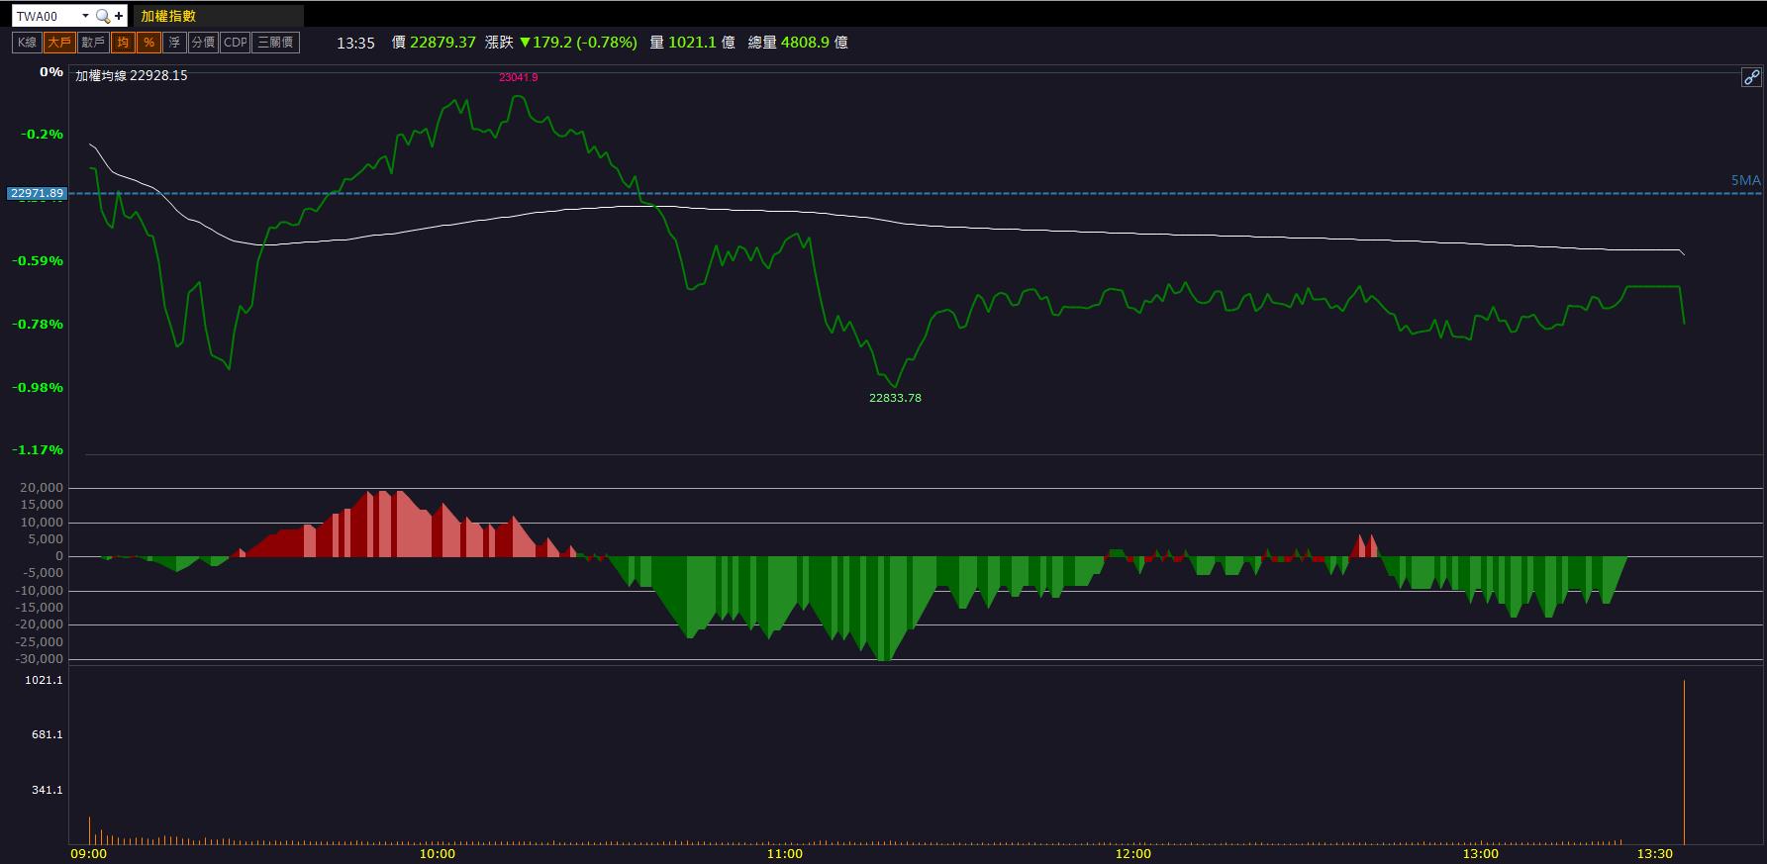Viewport: 1767px width, 864px height.
Task: Click the 13:00 time axis label
Action: pos(1481,853)
